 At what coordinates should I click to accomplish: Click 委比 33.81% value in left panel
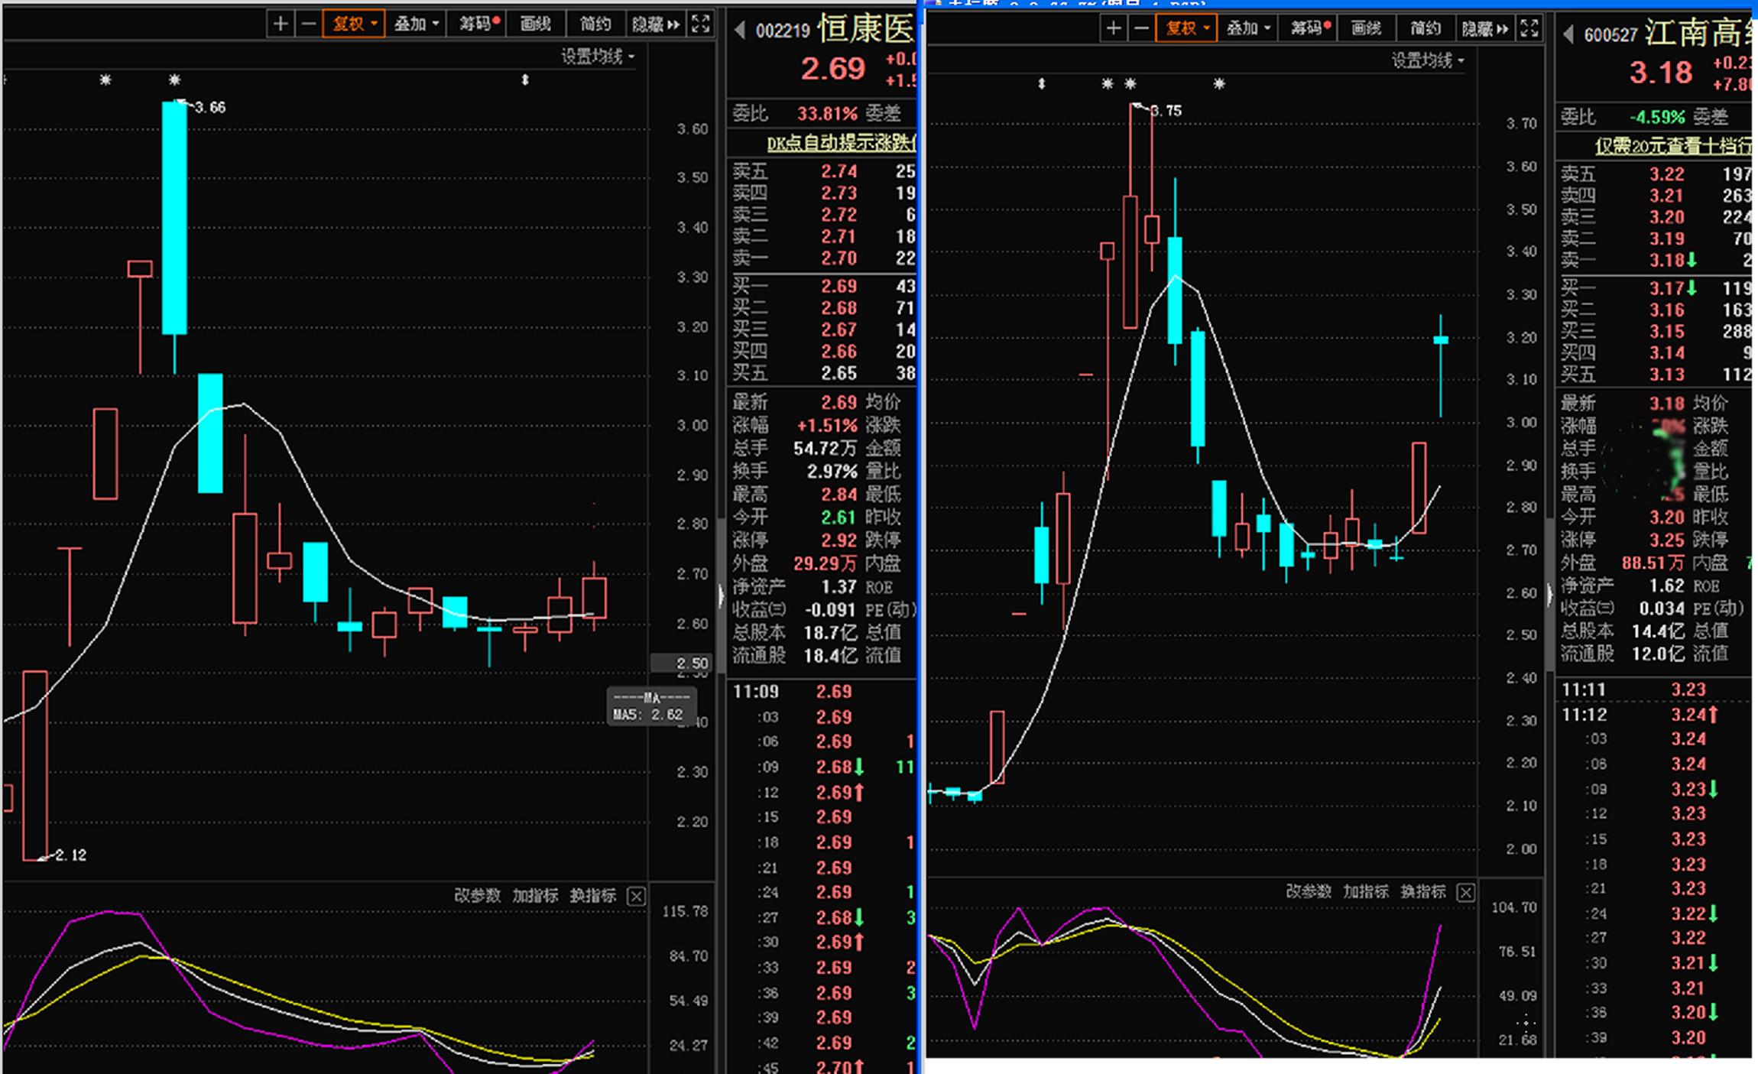[x=827, y=114]
